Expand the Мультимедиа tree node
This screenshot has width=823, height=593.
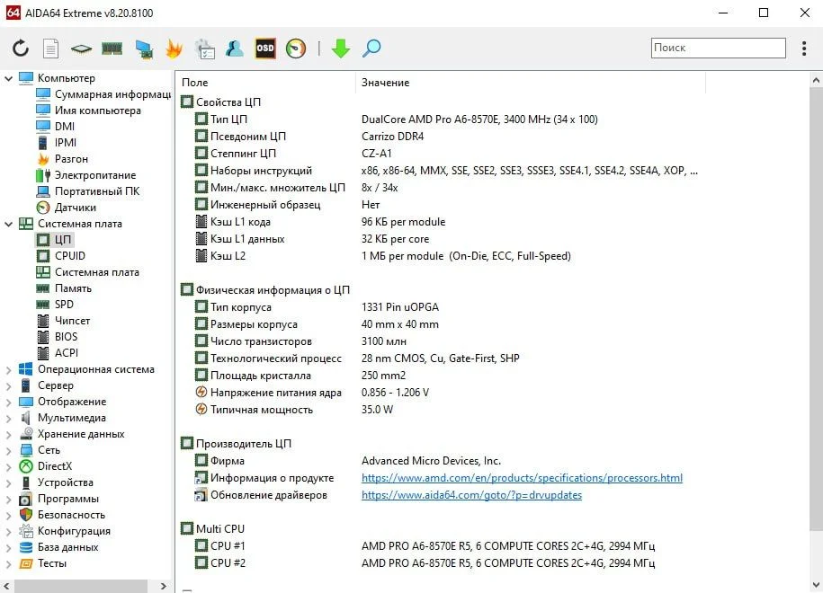tap(8, 419)
